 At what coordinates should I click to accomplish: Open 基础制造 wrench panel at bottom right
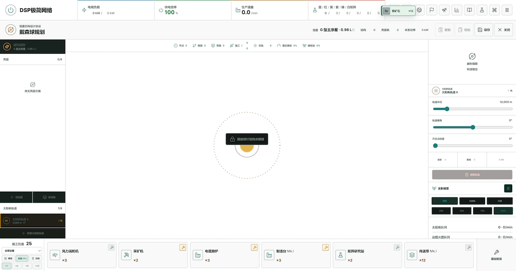[x=496, y=254]
